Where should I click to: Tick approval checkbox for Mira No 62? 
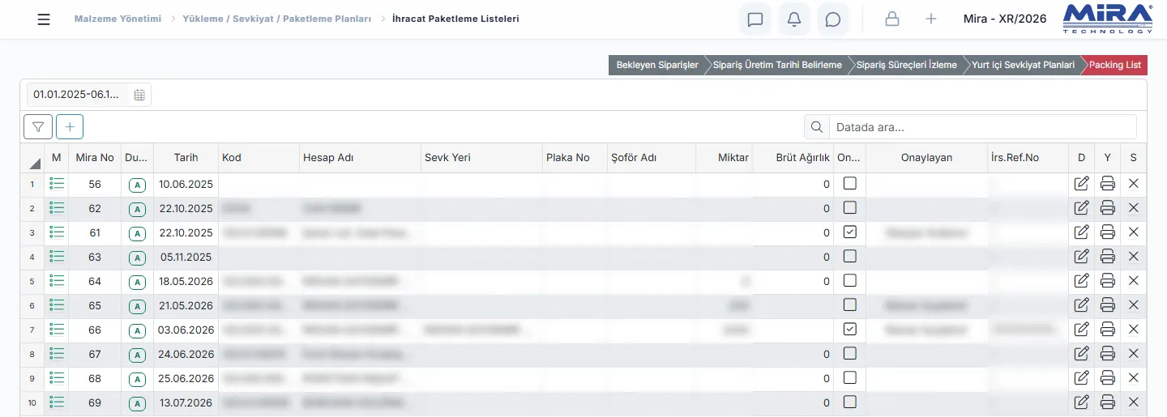pos(849,208)
